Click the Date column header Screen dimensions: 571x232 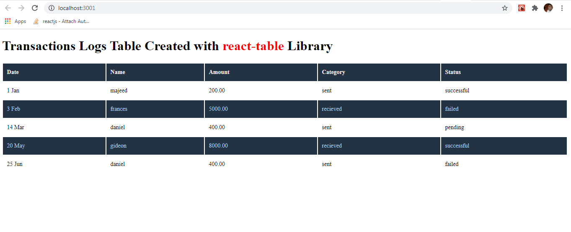[x=54, y=72]
